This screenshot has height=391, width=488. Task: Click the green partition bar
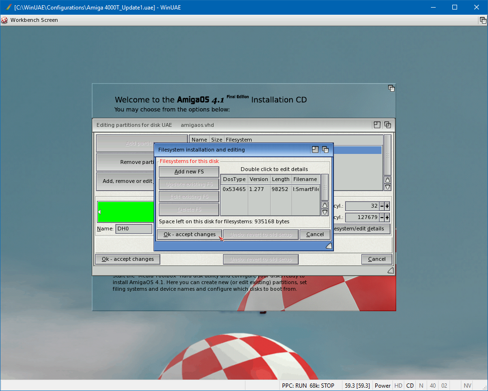click(x=126, y=212)
